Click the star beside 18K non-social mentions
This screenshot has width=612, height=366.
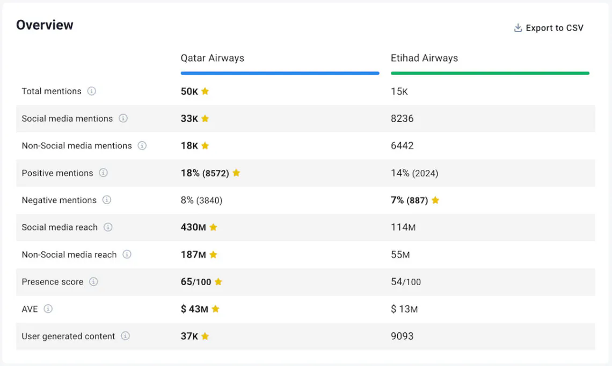click(x=205, y=145)
